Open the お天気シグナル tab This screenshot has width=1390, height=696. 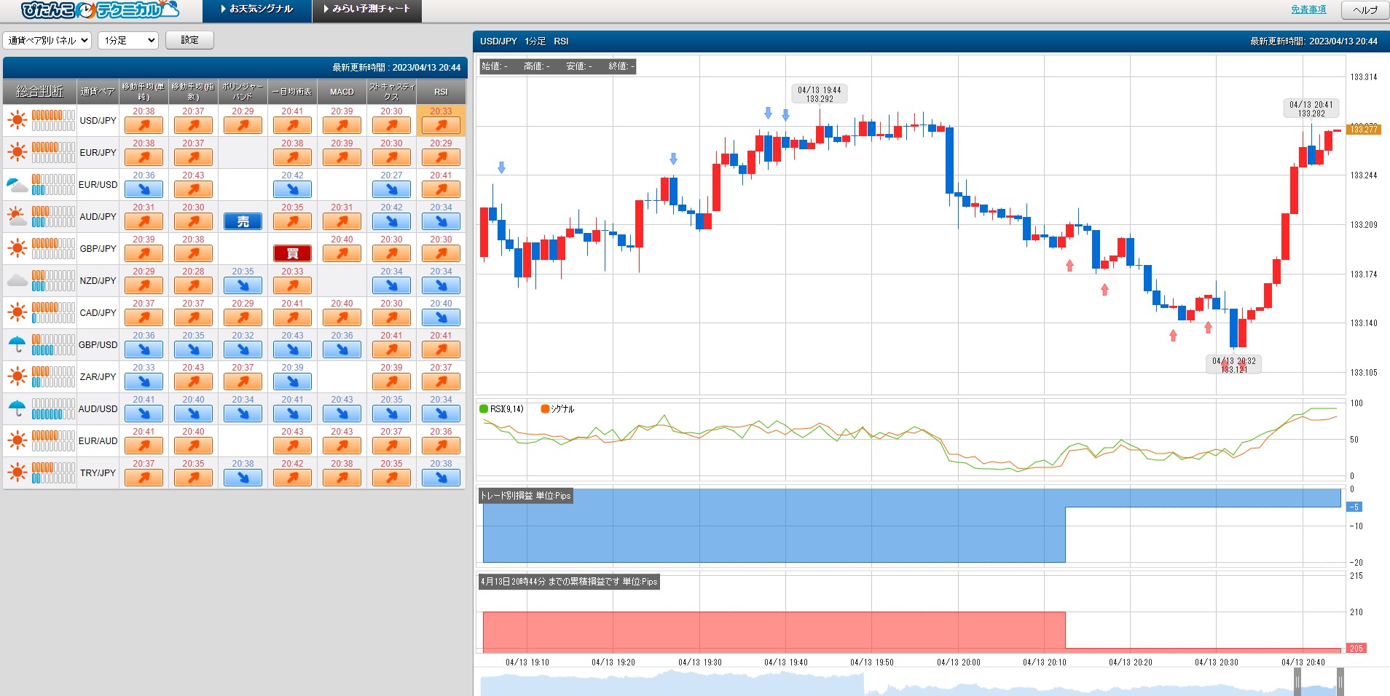tap(257, 9)
